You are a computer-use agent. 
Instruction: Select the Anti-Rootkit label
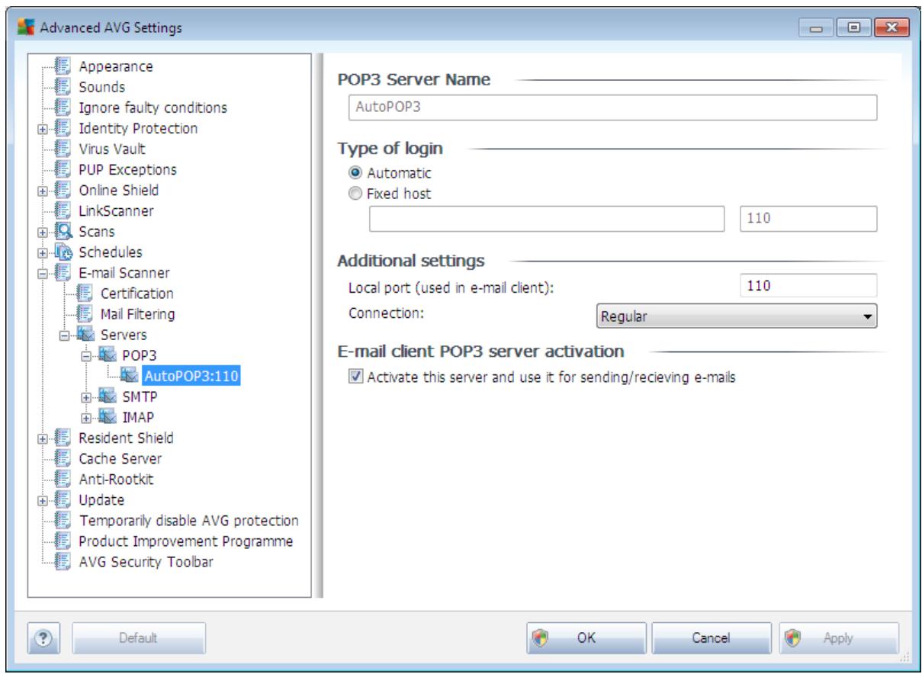(116, 479)
